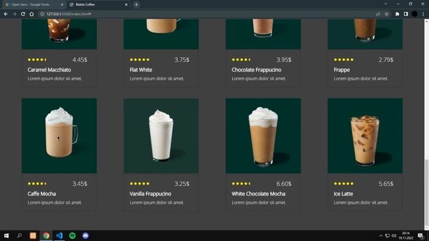
Task: Click the Ice Latte product image
Action: click(365, 135)
